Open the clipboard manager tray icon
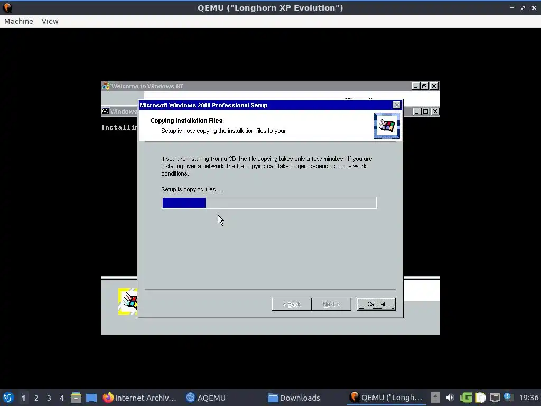 (480, 398)
